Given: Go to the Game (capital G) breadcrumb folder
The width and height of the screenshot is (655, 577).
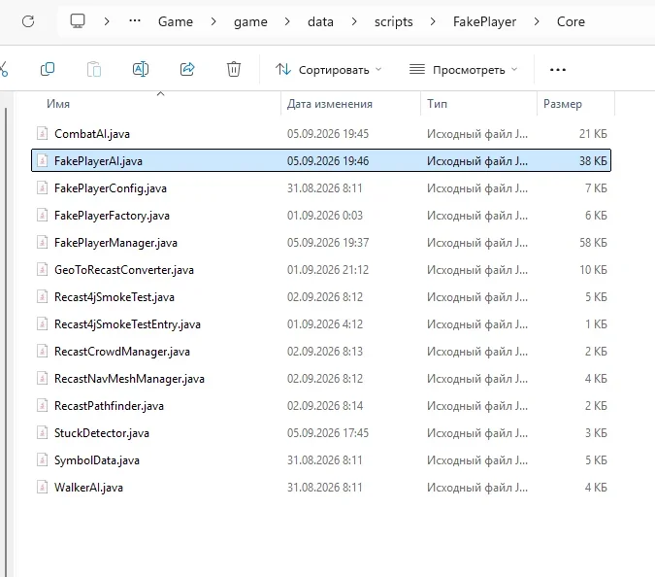Looking at the screenshot, I should [176, 21].
